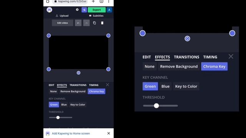Click the kapwing.com address bar
246x138 pixels.
point(70,2)
